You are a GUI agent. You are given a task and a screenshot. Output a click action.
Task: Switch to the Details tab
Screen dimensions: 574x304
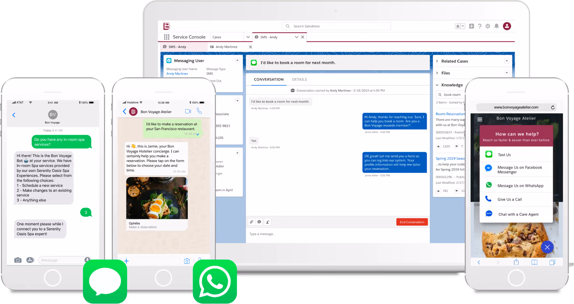[300, 79]
